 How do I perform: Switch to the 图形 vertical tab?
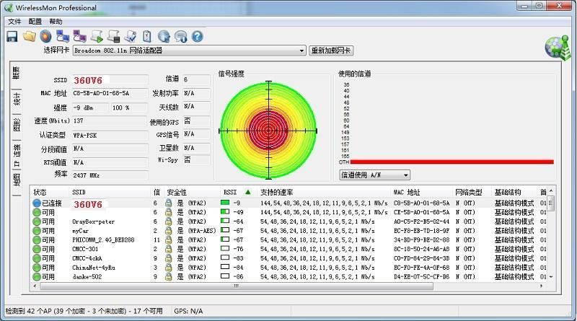click(17, 126)
